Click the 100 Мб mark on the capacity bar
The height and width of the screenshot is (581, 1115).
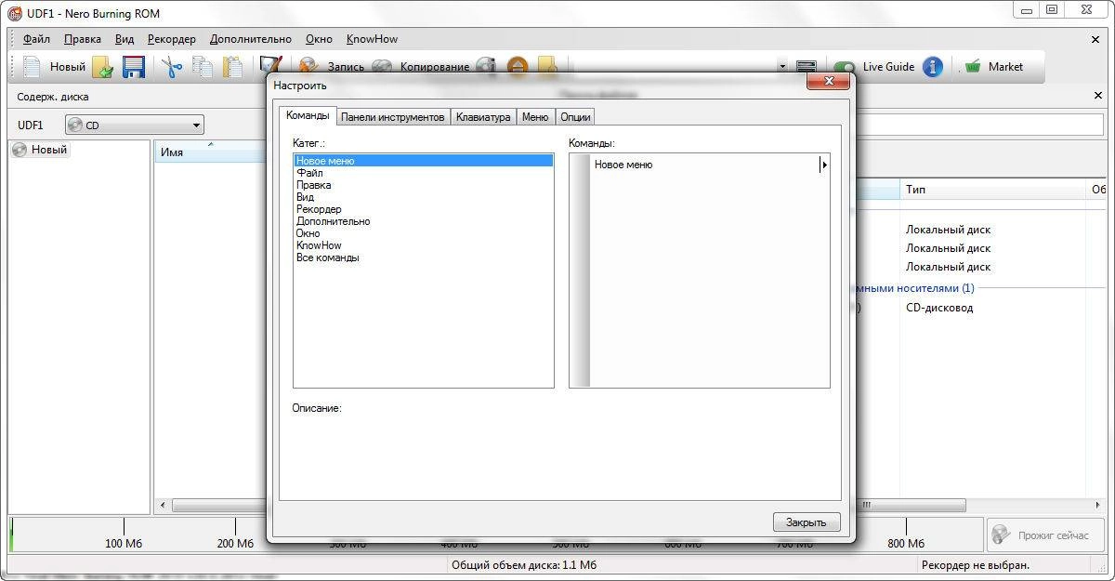[x=124, y=543]
